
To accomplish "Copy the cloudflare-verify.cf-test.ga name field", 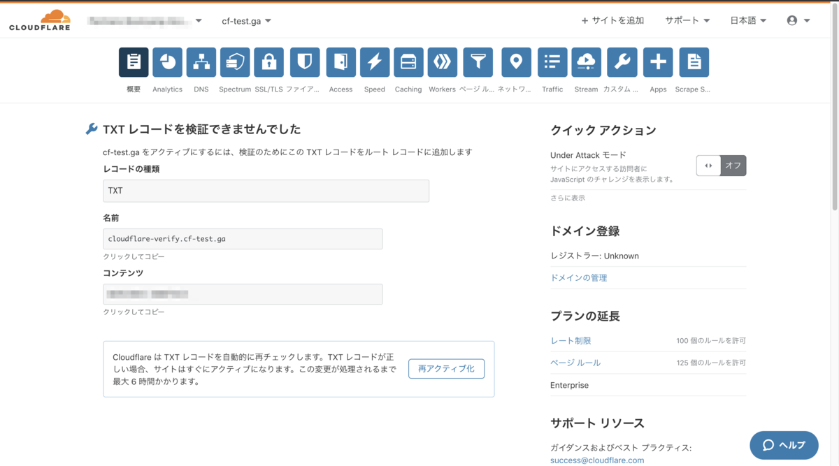I will click(243, 239).
